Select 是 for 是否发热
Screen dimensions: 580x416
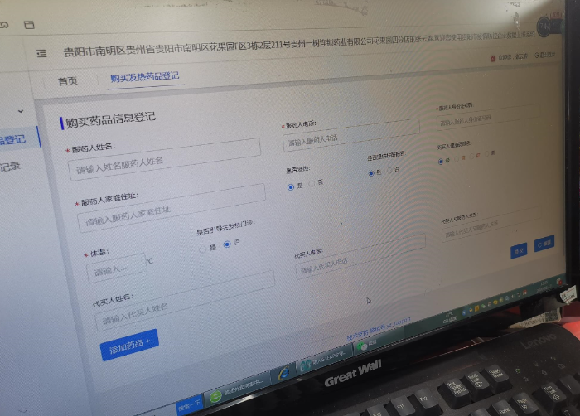[x=291, y=186]
